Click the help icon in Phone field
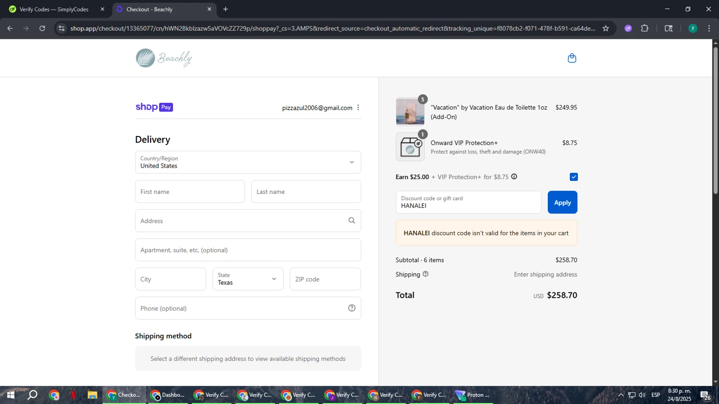 352,308
